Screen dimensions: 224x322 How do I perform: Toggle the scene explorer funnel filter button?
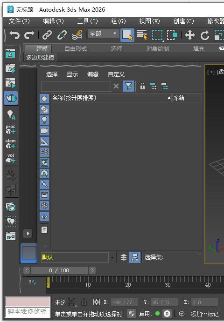click(128, 86)
